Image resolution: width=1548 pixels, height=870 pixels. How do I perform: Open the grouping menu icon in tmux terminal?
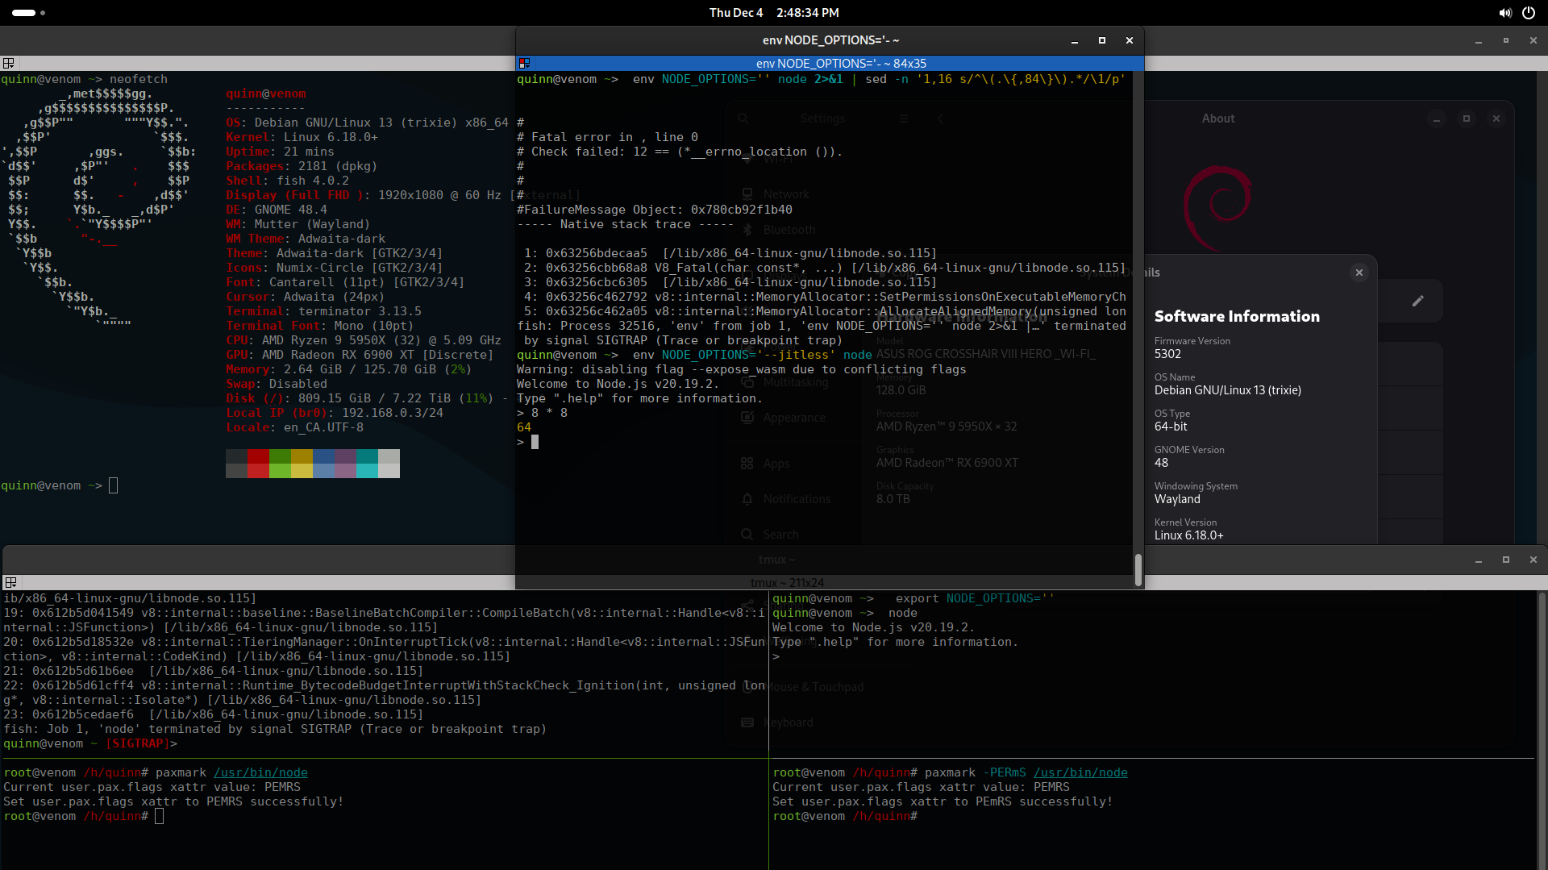pyautogui.click(x=10, y=582)
